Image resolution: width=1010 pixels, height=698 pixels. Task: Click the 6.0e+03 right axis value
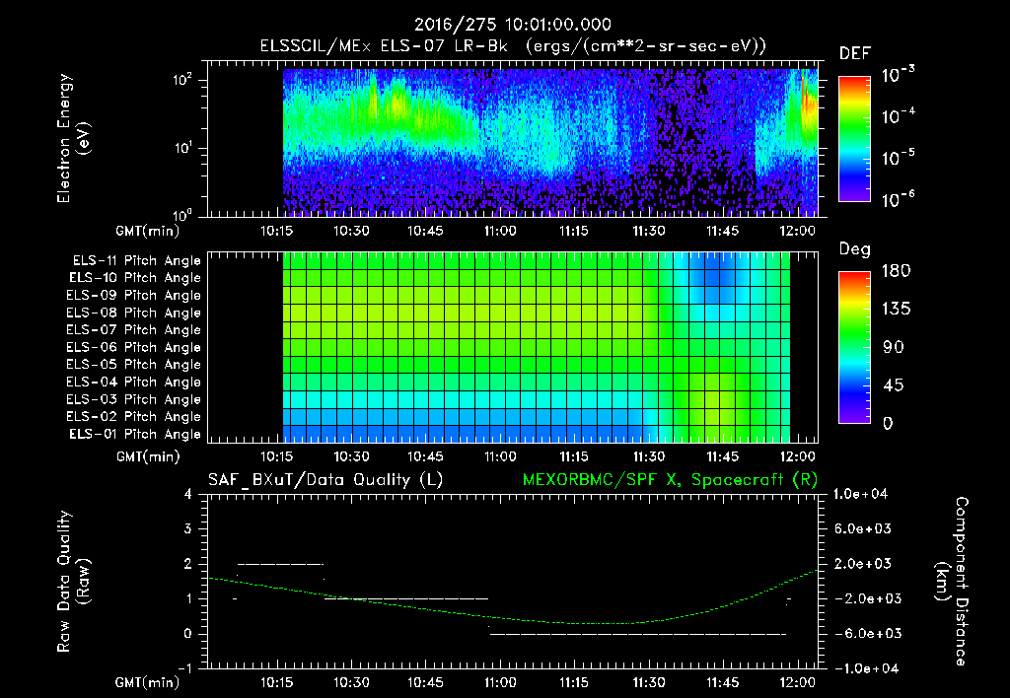[x=863, y=528]
